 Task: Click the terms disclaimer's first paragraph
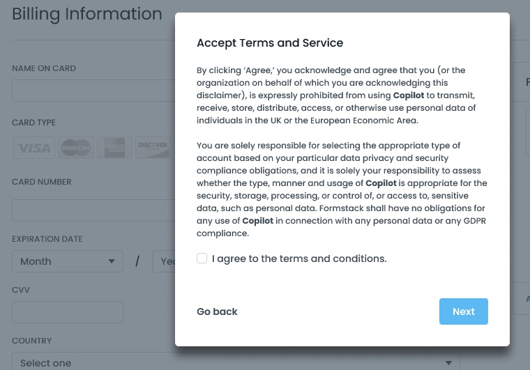tap(336, 95)
